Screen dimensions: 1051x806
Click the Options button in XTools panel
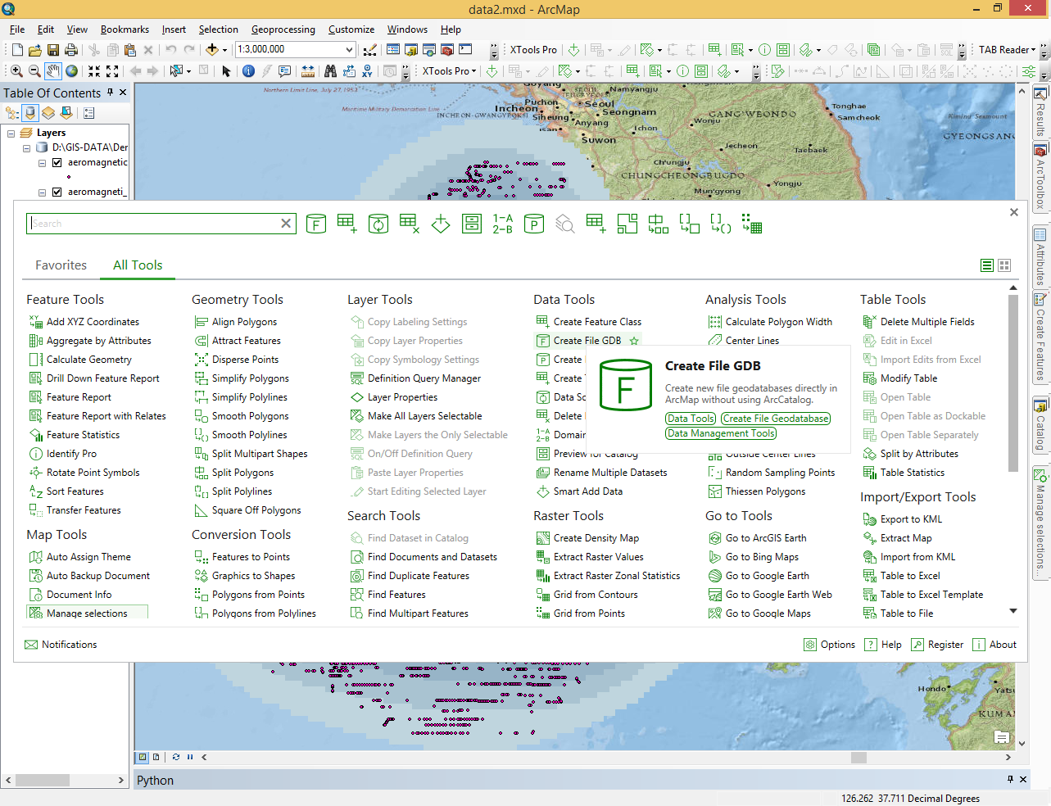point(830,645)
